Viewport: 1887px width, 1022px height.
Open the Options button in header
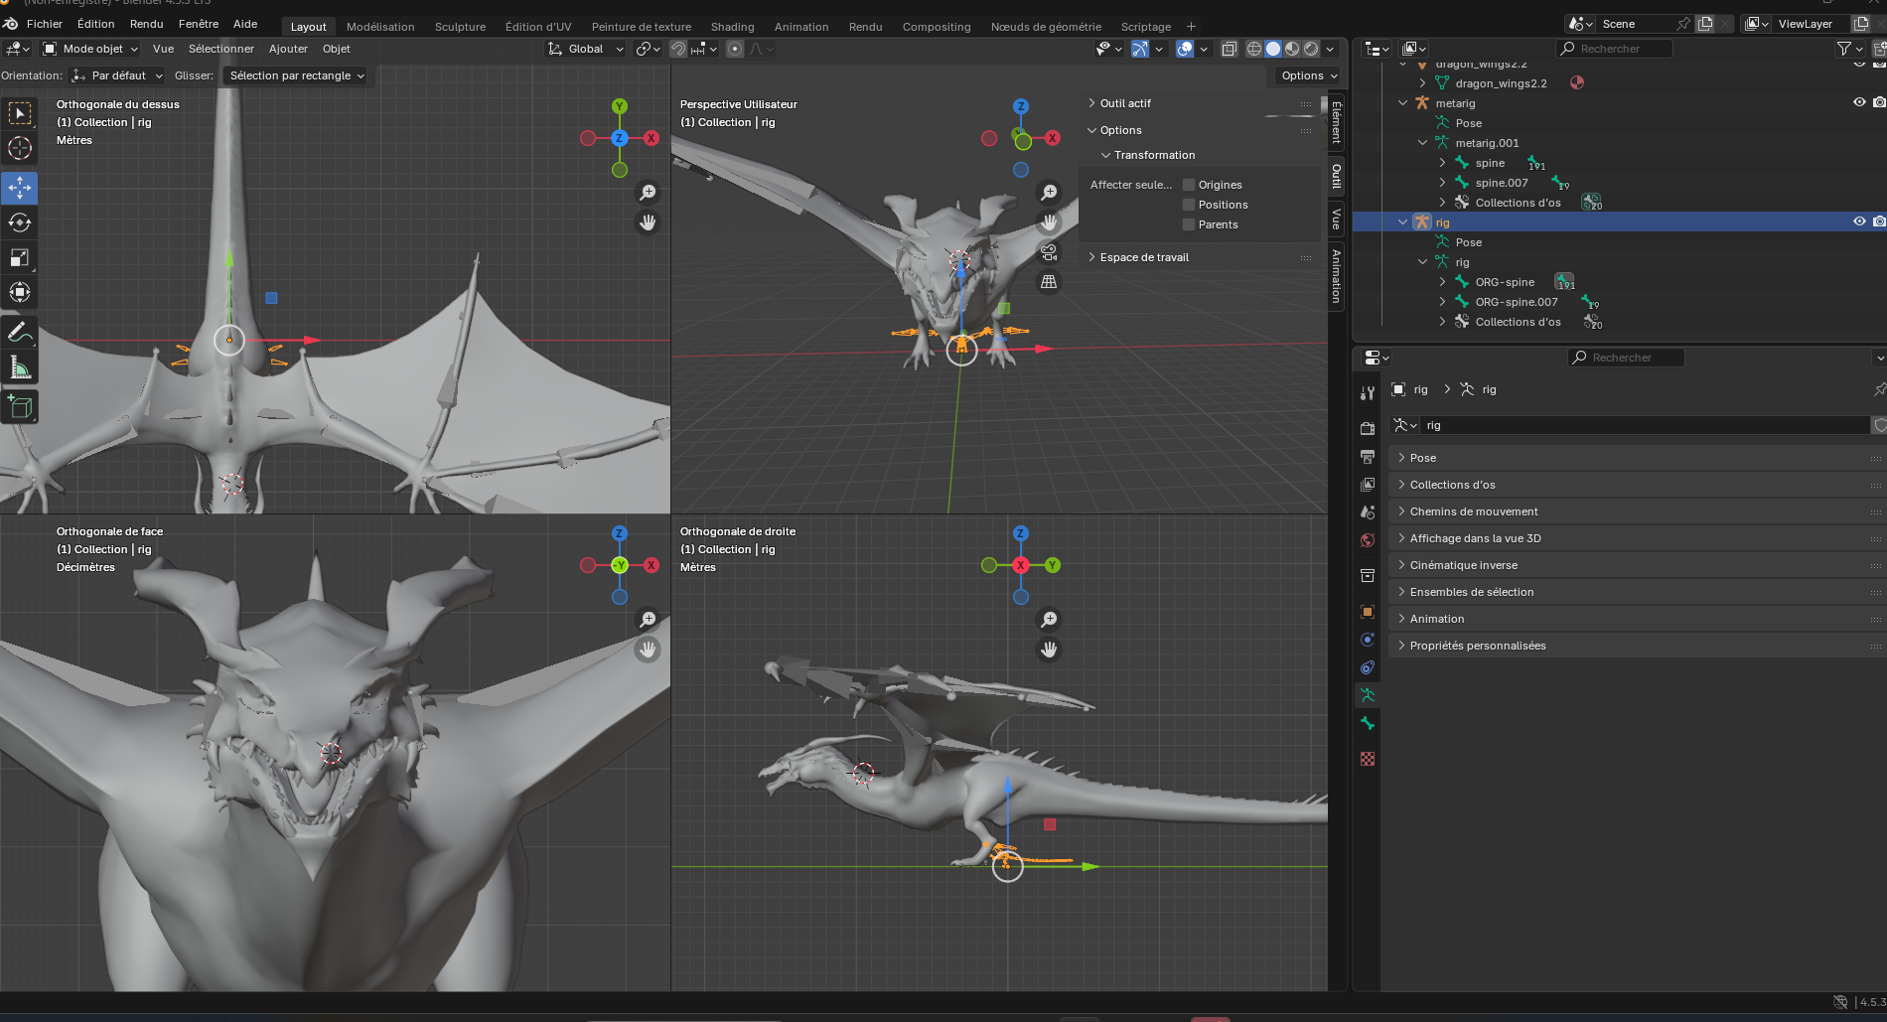1309,75
